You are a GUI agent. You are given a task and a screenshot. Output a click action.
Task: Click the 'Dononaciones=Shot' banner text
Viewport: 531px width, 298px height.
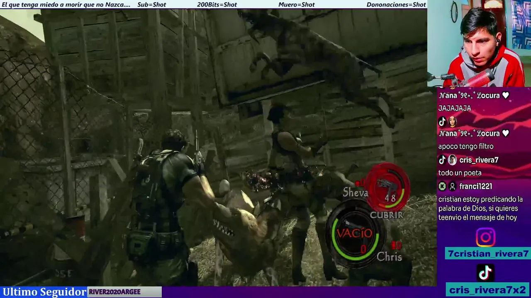coord(396,5)
